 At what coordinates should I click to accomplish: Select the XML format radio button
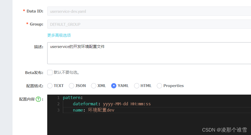coord(94,86)
